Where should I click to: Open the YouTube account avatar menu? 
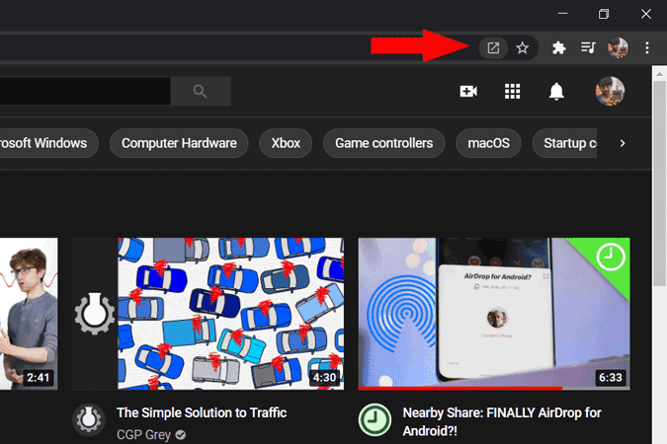pyautogui.click(x=610, y=92)
